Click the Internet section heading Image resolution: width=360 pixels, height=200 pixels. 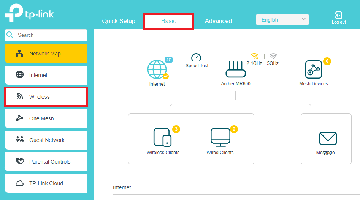click(122, 187)
